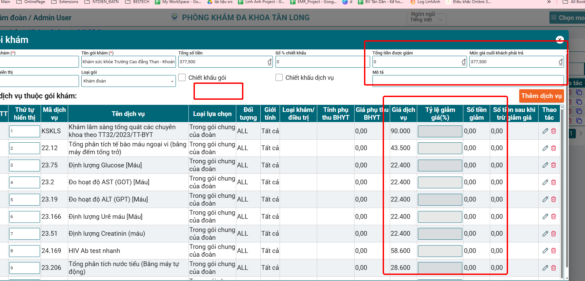Edit the AST (GOT) row
Viewport: 585px width, 281px height.
tap(545, 182)
